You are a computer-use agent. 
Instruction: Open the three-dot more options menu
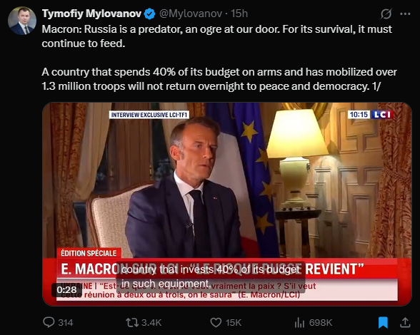click(x=405, y=14)
